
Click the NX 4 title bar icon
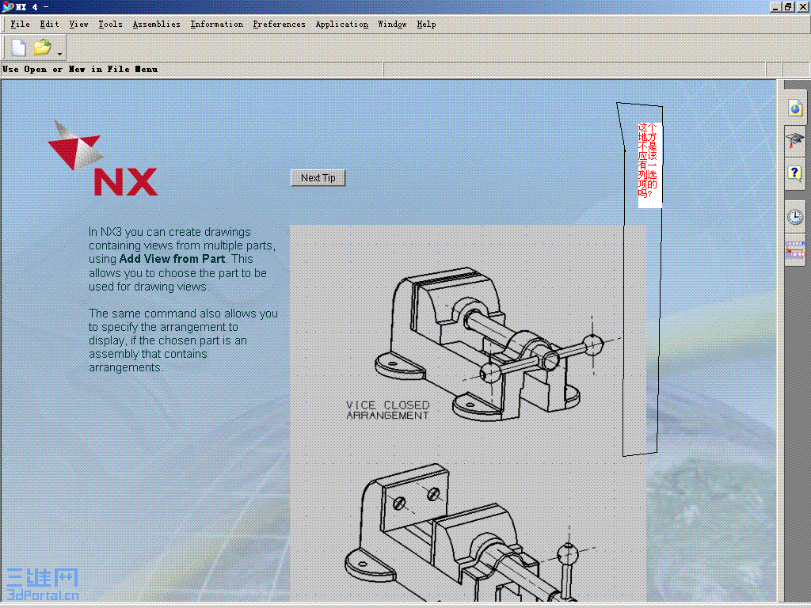(x=7, y=6)
